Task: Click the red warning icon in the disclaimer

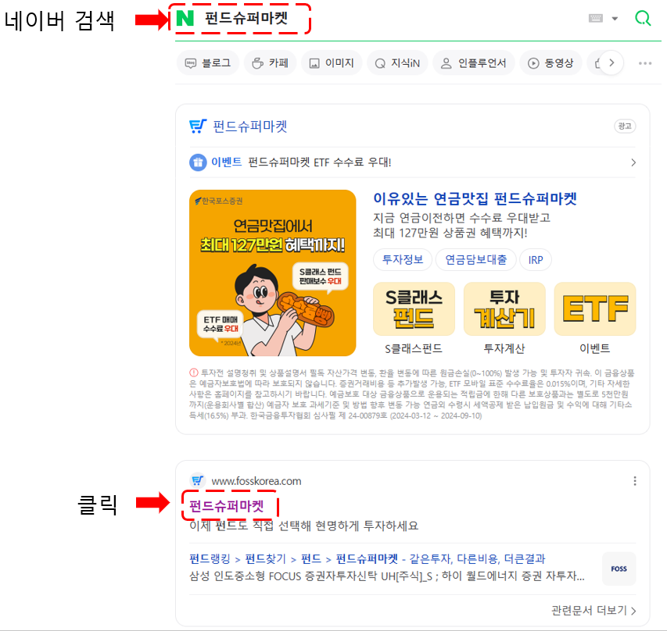Action: point(194,373)
